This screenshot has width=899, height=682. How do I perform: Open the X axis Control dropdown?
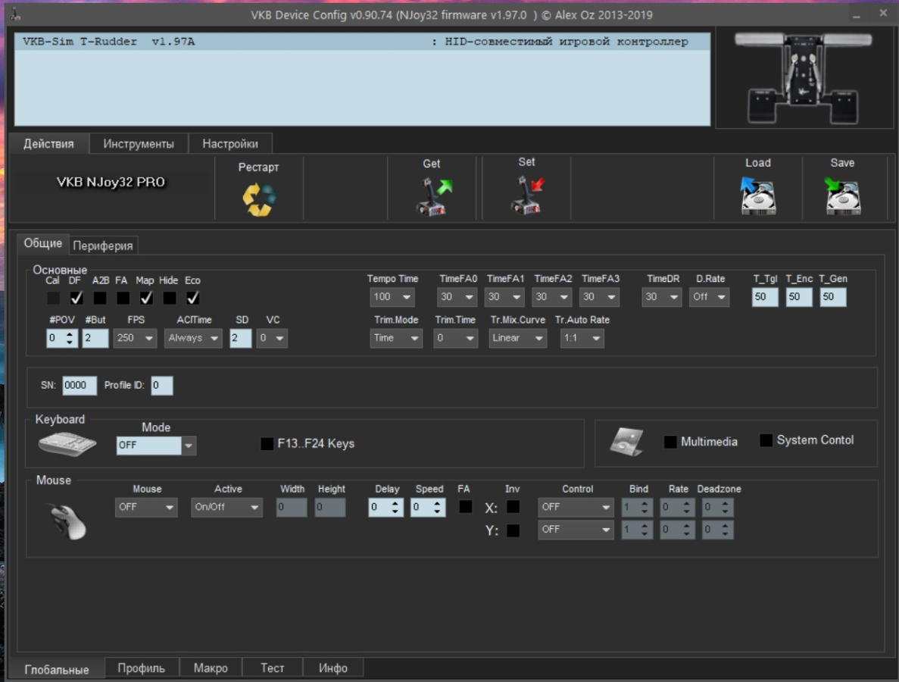click(576, 507)
